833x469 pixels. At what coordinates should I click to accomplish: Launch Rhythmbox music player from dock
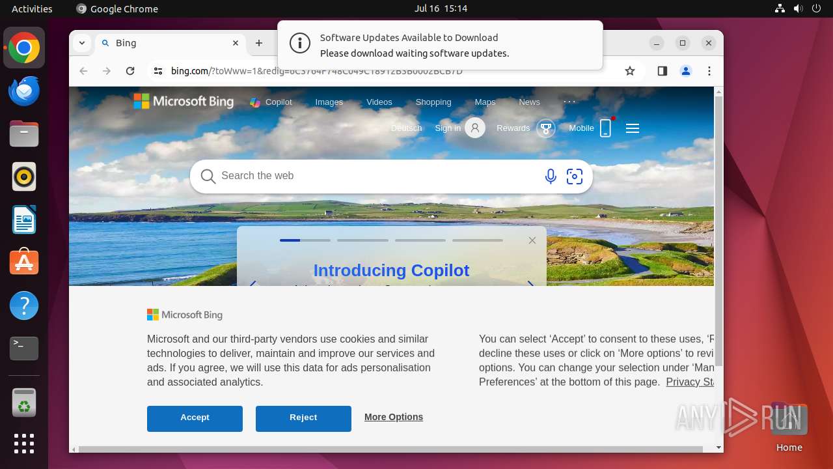24,177
